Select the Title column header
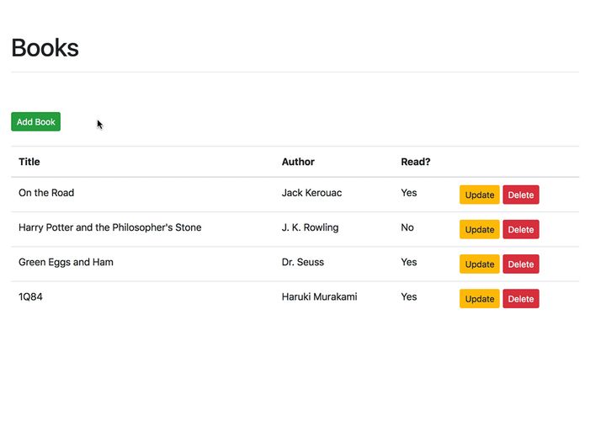The width and height of the screenshot is (606, 432). [x=29, y=162]
